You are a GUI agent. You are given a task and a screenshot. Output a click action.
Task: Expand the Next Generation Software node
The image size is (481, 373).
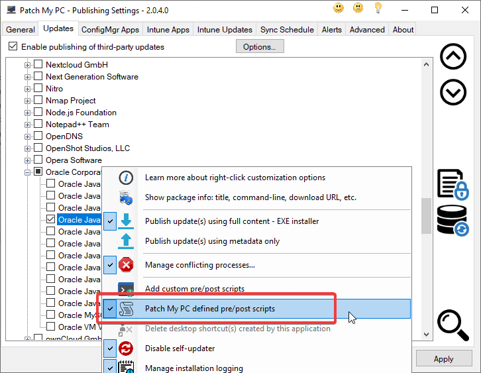[27, 77]
